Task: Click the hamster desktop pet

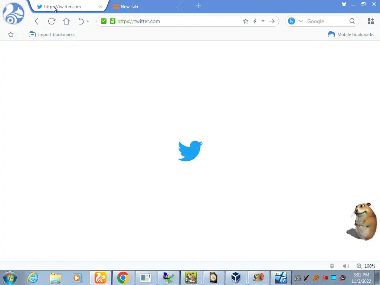Action: pos(362,222)
